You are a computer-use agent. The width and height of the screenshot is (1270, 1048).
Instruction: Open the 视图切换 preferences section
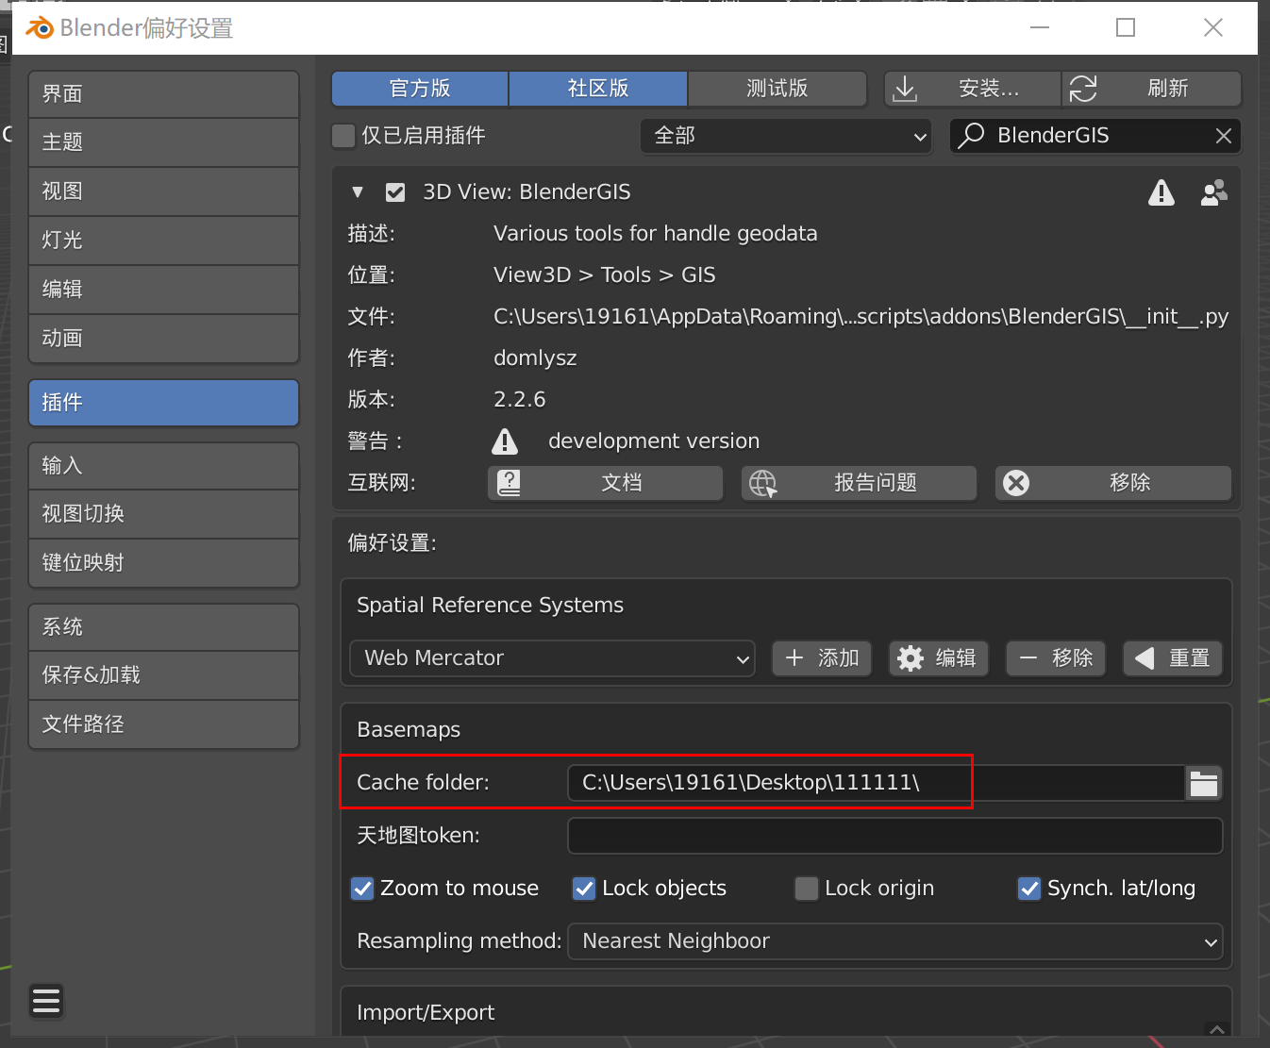point(164,514)
